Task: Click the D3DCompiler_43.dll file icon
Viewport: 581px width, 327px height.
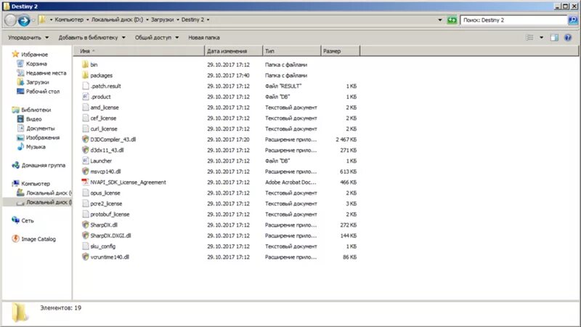Action: pos(85,140)
